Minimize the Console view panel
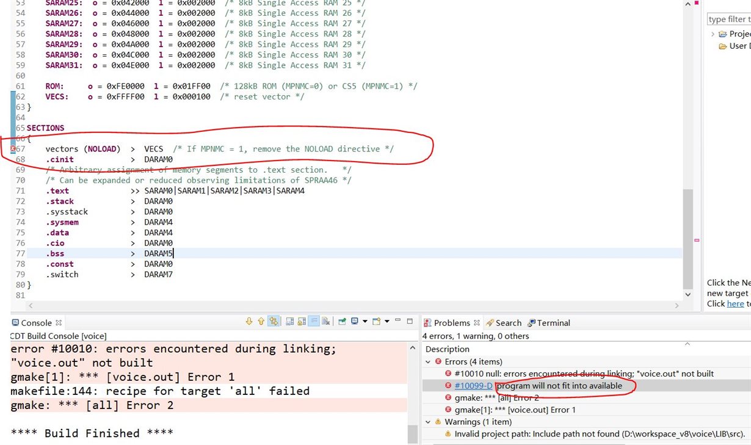 [x=398, y=320]
